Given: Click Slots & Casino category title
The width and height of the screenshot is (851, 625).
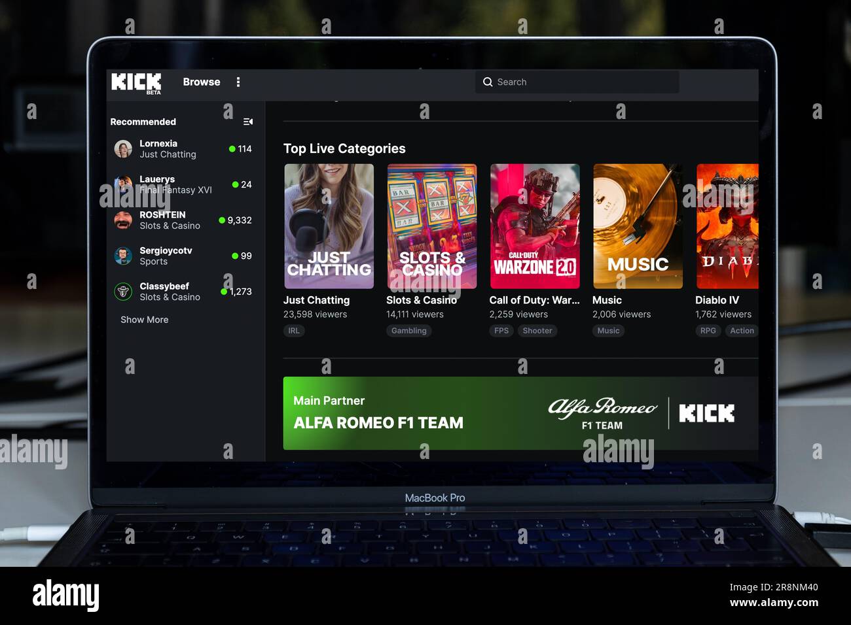Looking at the screenshot, I should pos(422,300).
